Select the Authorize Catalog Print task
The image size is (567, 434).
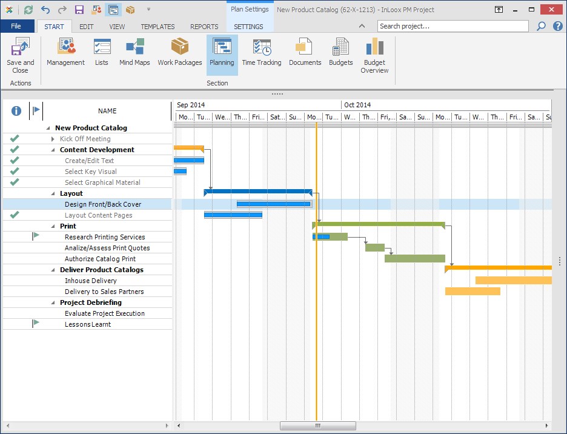[x=100, y=259]
